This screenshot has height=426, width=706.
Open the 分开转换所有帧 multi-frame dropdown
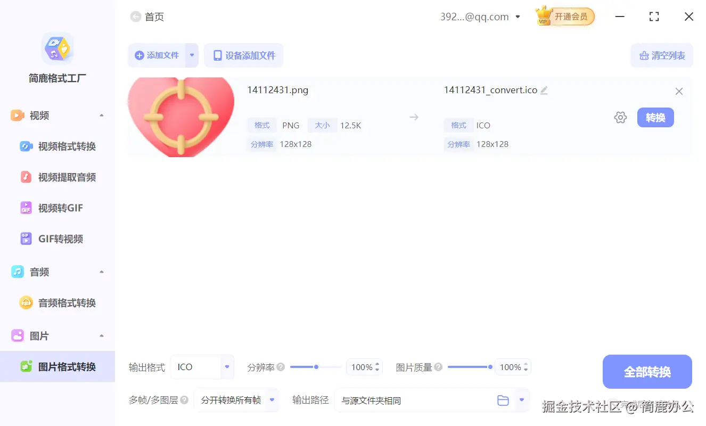coord(236,400)
